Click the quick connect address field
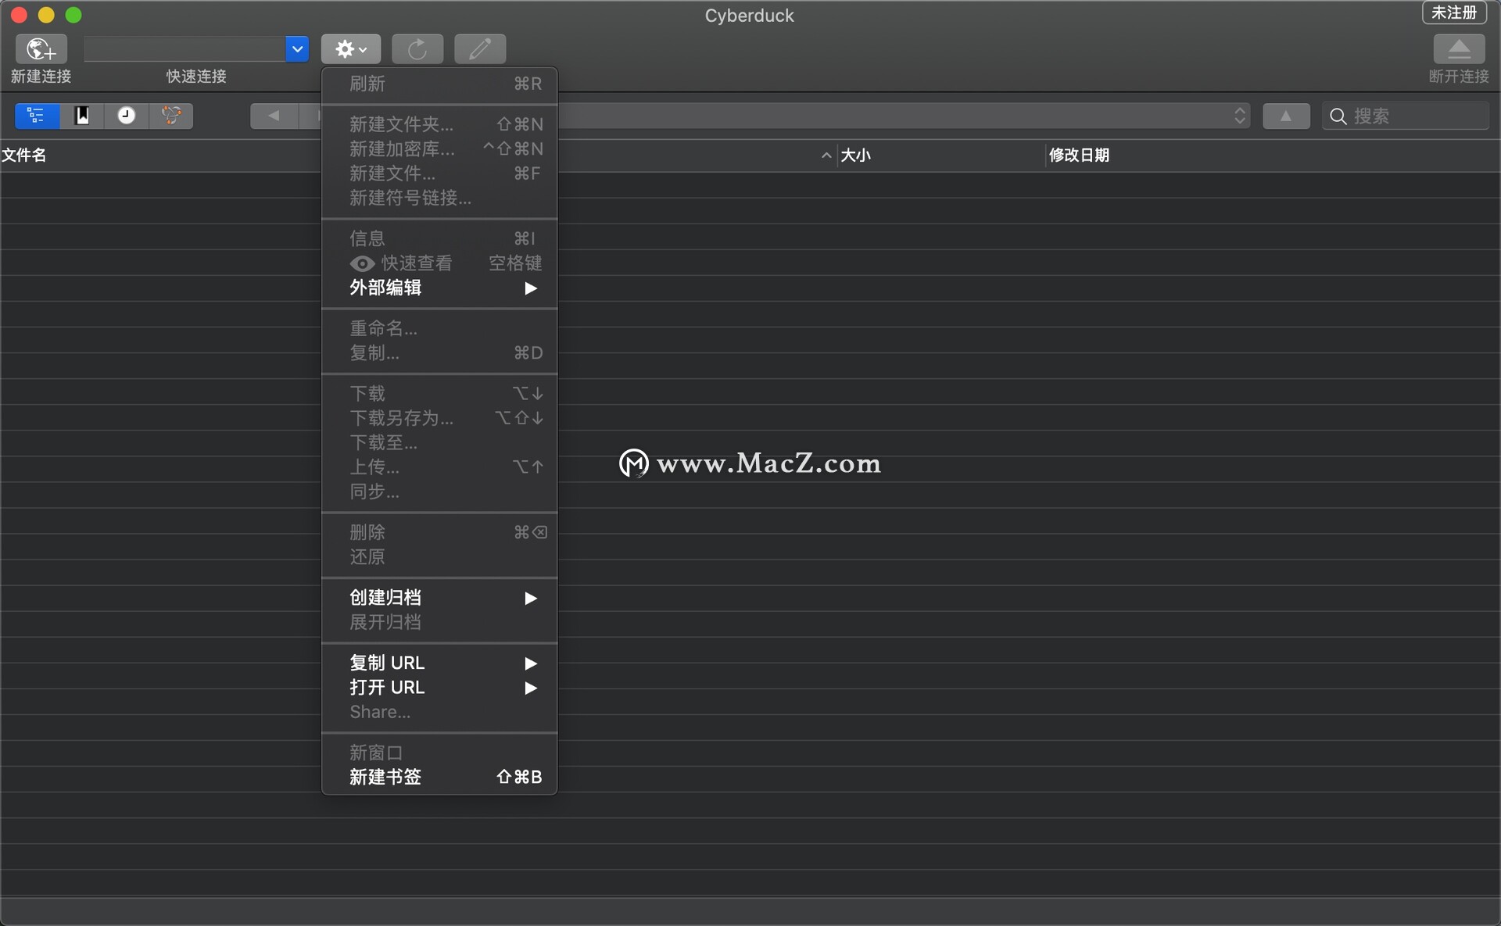 tap(184, 49)
